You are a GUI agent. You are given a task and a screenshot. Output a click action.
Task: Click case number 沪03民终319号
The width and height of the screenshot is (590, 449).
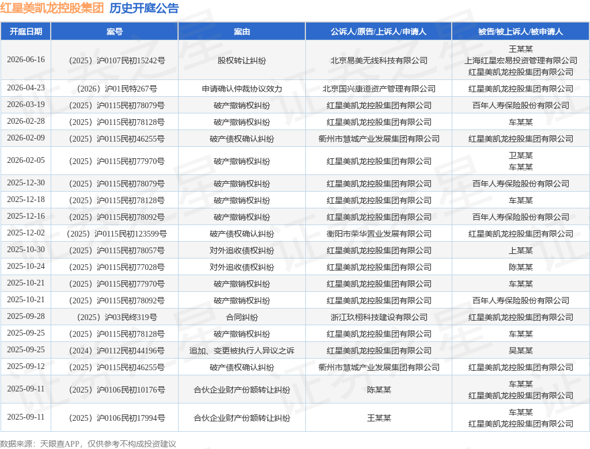coord(117,317)
